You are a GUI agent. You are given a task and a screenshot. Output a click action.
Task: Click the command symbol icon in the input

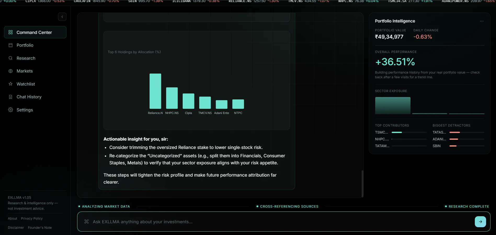(87, 221)
